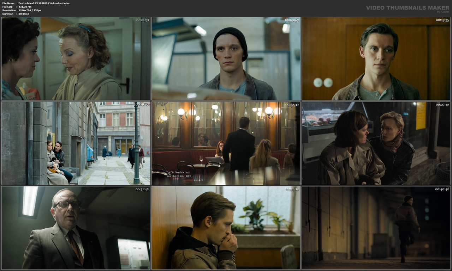Image resolution: width=452 pixels, height=271 pixels.
Task: Open the Café Wedekind interior thumbnail
Action: coord(226,143)
